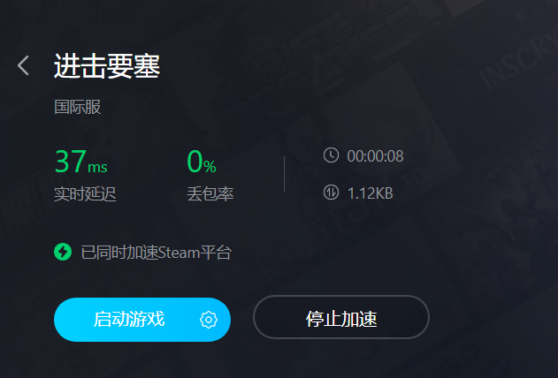Image resolution: width=558 pixels, height=378 pixels.
Task: Click the 停止加速 stop acceleration button
Action: coord(341,317)
